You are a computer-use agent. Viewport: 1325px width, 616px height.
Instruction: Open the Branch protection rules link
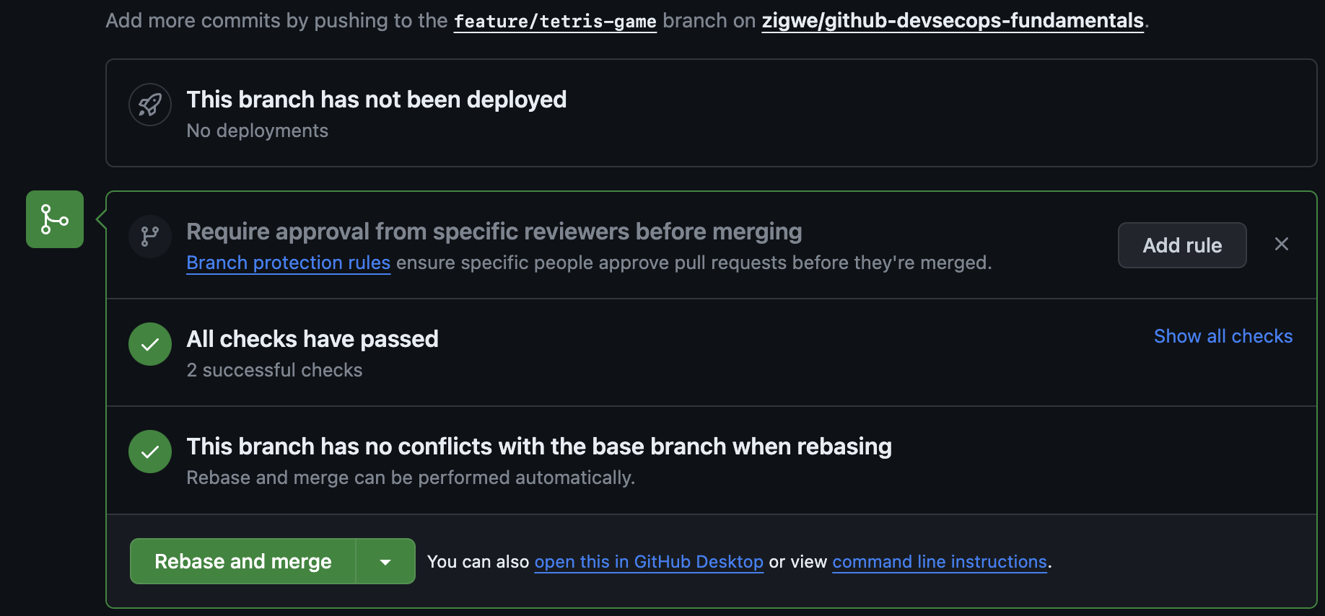click(289, 263)
